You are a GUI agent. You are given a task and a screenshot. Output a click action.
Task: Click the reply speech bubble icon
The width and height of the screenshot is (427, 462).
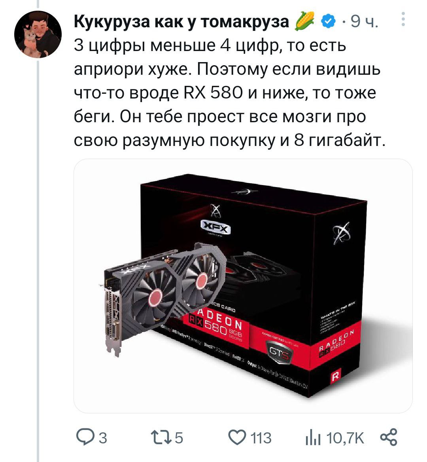coord(85,437)
